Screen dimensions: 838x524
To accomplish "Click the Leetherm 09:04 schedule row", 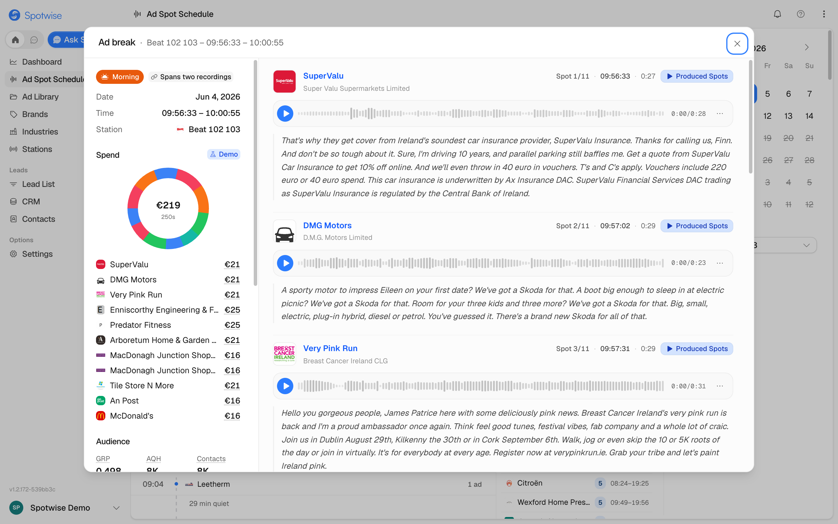I will 313,484.
